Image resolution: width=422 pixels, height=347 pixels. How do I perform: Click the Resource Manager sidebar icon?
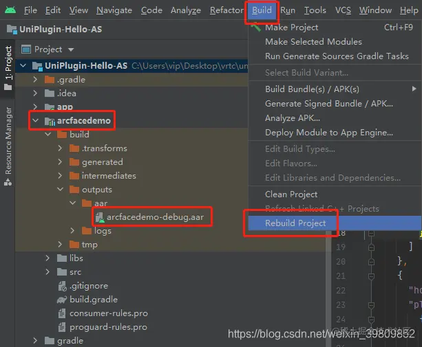[8, 183]
